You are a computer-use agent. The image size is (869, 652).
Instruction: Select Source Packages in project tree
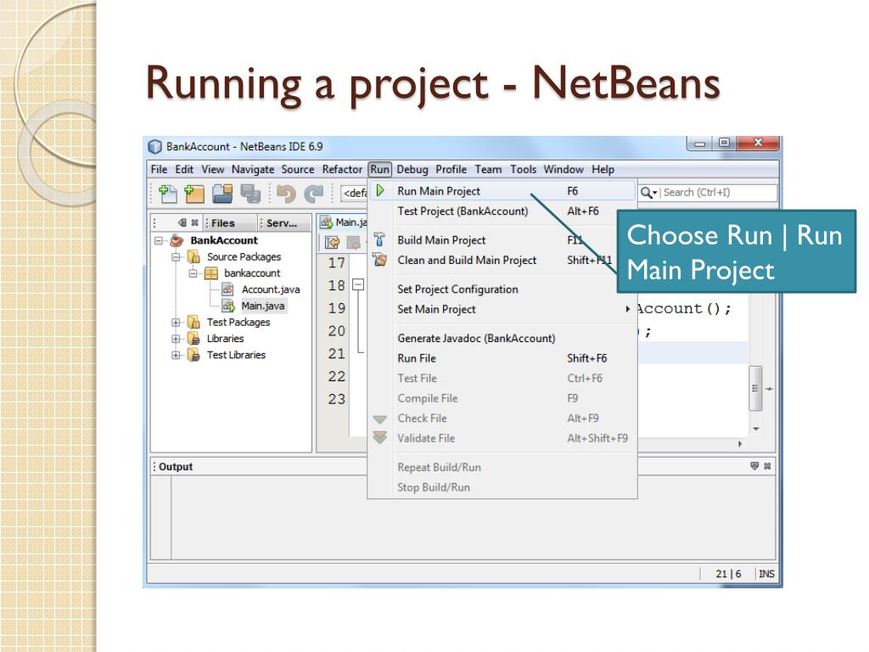244,256
